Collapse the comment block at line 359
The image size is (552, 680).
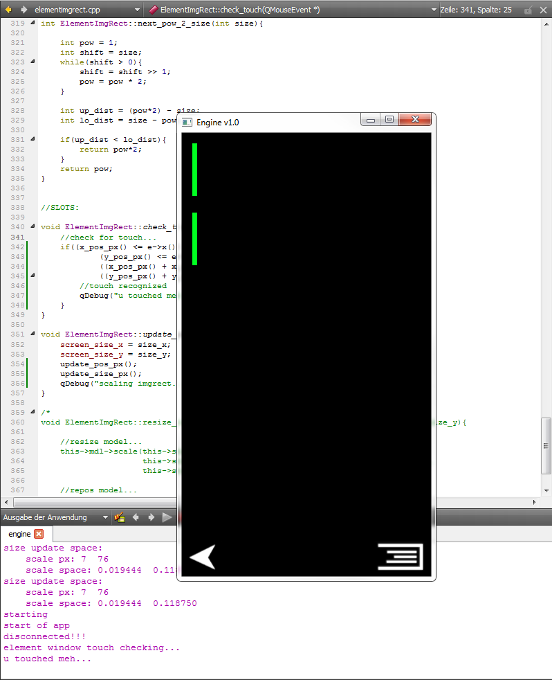click(x=33, y=411)
